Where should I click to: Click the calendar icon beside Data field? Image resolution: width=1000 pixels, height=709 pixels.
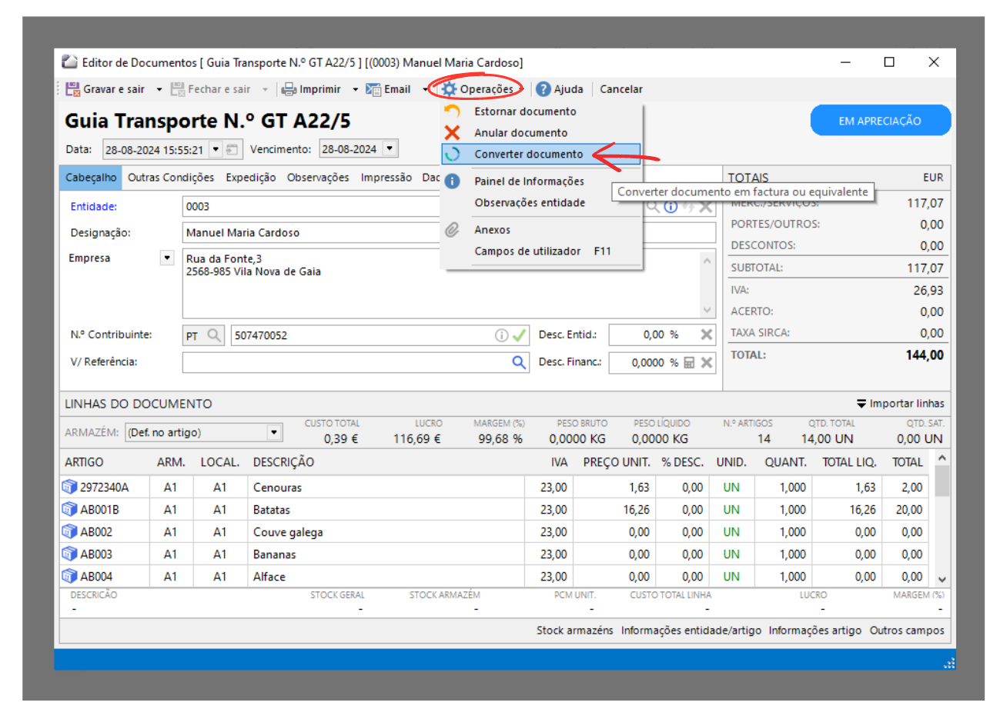(x=232, y=149)
